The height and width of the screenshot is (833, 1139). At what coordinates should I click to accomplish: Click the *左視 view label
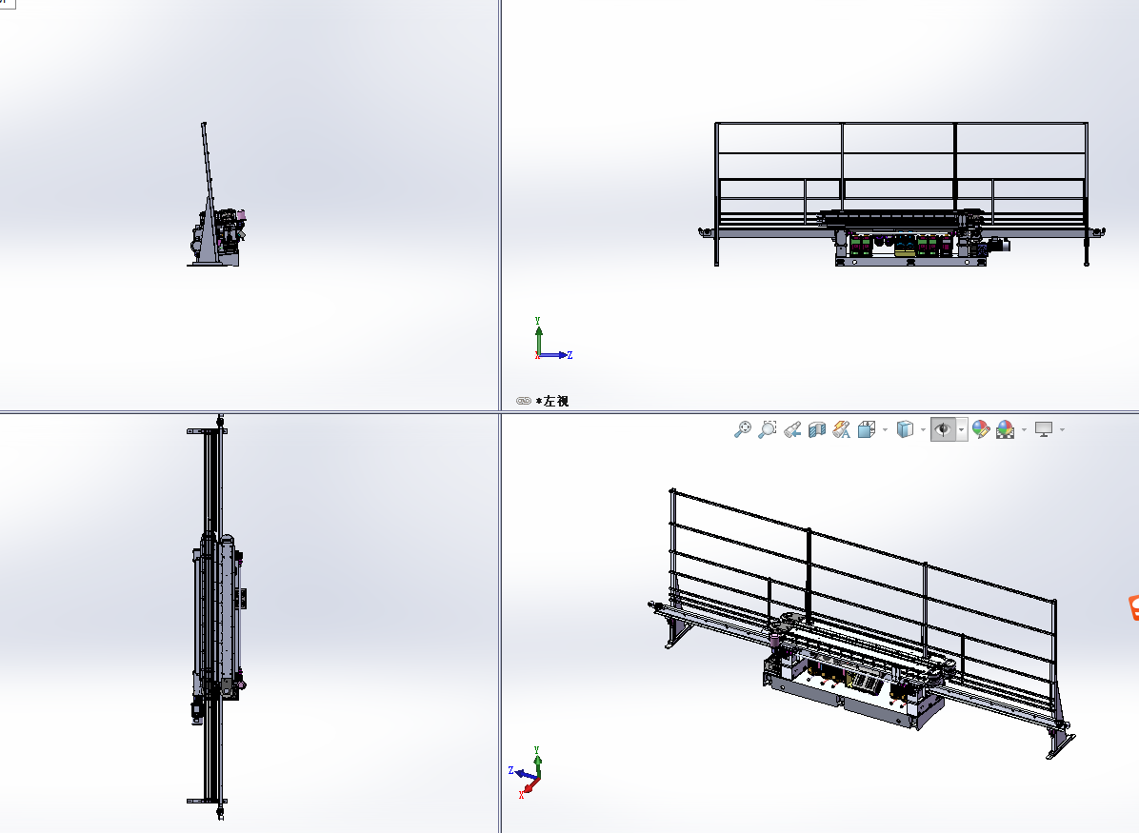552,401
